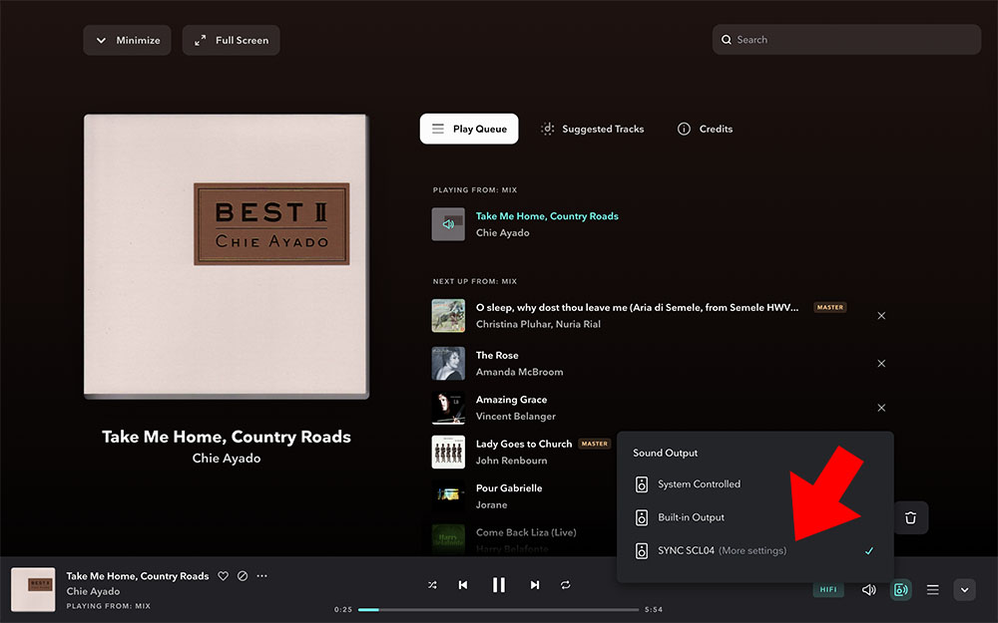Toggle repeat mode

[x=566, y=585]
